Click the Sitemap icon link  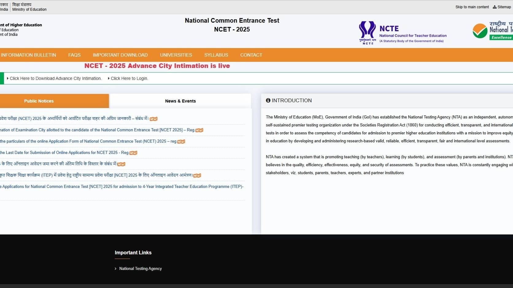click(x=495, y=7)
